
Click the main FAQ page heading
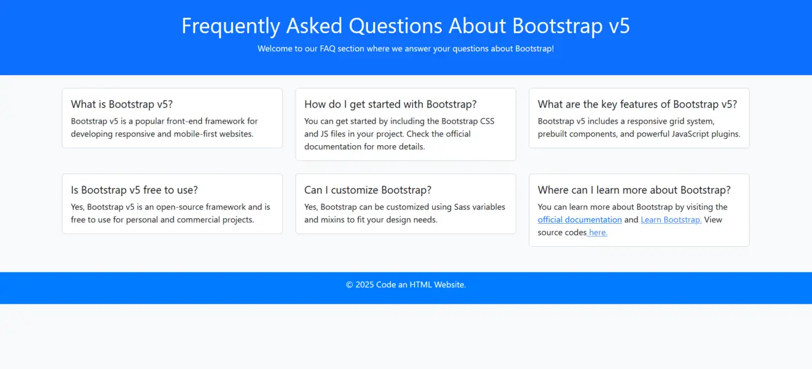406,26
